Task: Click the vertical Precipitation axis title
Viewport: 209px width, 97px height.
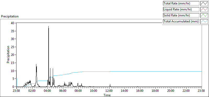Action: [8, 55]
